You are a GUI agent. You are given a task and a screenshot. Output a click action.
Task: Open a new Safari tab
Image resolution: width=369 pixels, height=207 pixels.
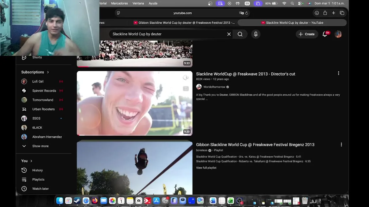click(334, 13)
